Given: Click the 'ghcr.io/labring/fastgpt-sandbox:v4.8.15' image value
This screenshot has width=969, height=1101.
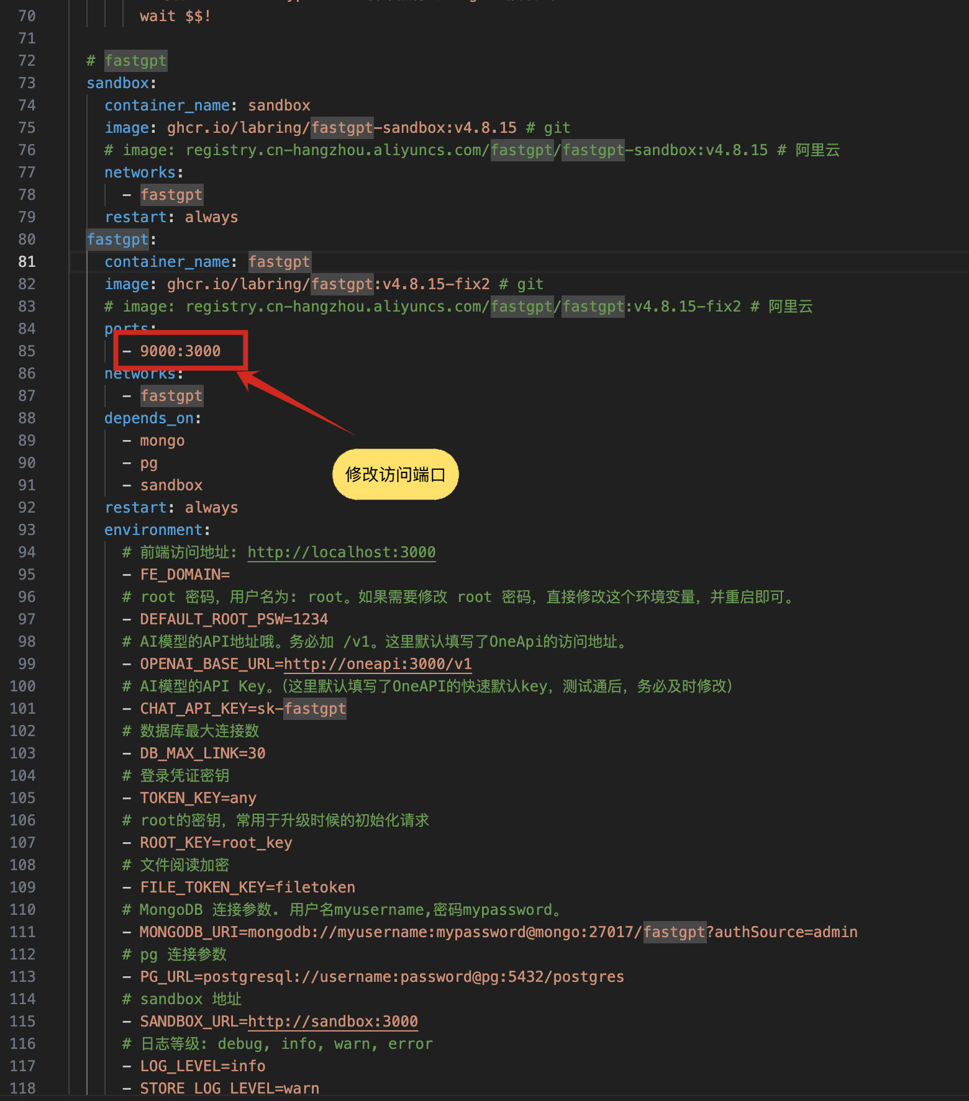Looking at the screenshot, I should click(342, 128).
